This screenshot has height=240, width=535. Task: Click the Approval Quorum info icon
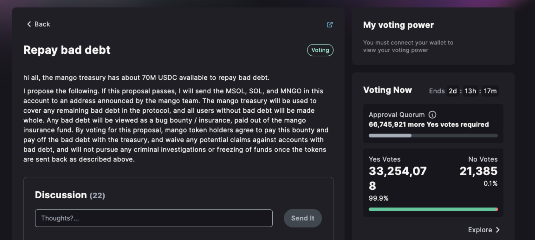tap(432, 115)
